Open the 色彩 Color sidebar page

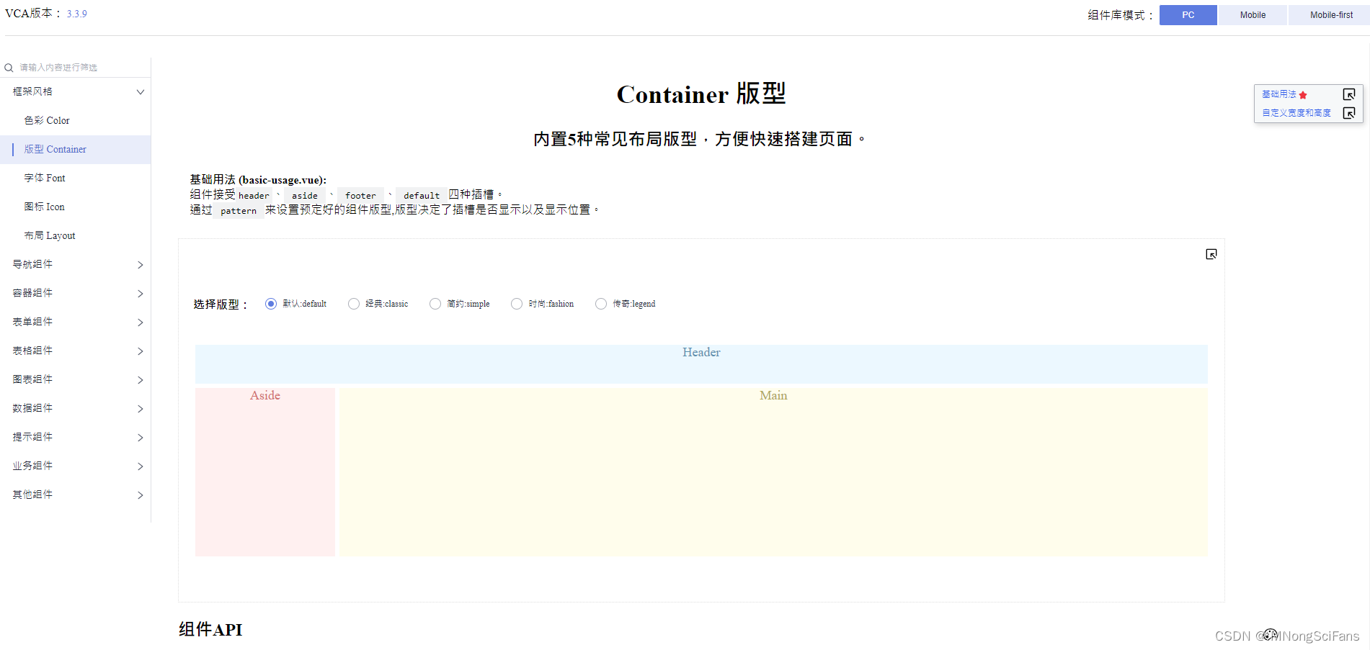[x=48, y=120]
